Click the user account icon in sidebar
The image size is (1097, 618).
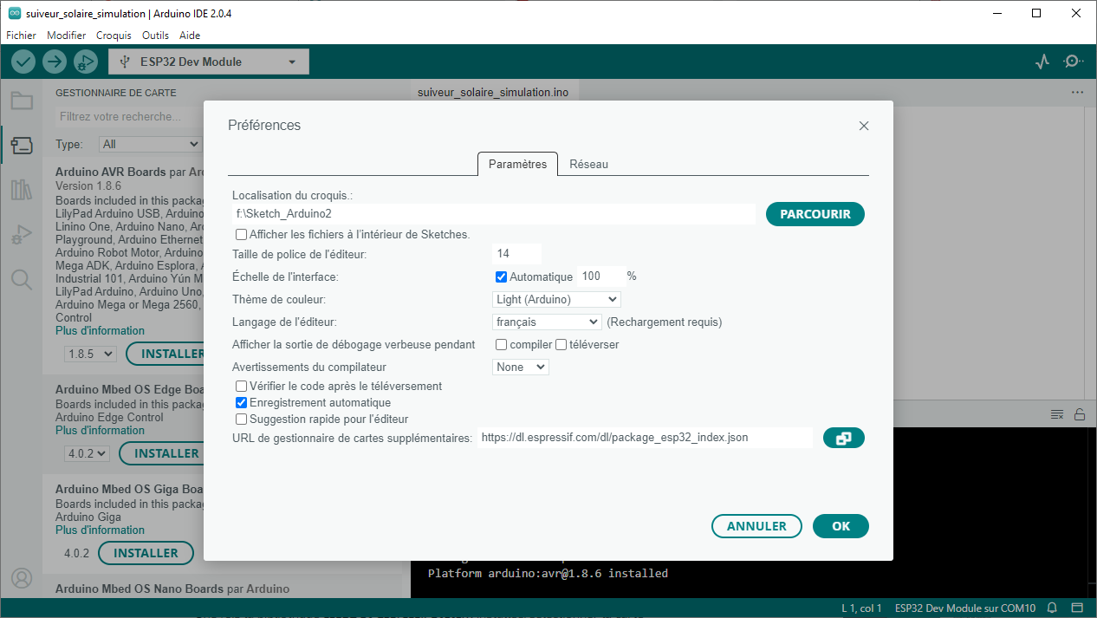(x=22, y=578)
